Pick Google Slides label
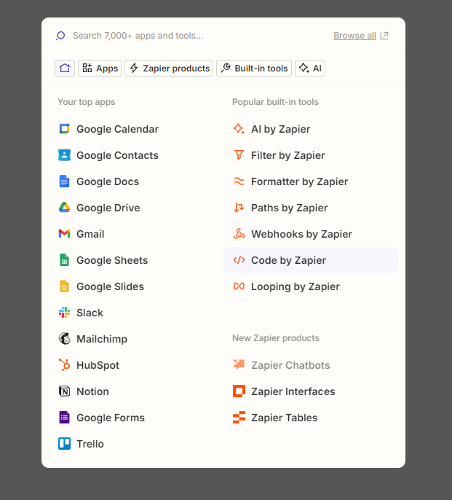The height and width of the screenshot is (500, 452). tap(110, 286)
